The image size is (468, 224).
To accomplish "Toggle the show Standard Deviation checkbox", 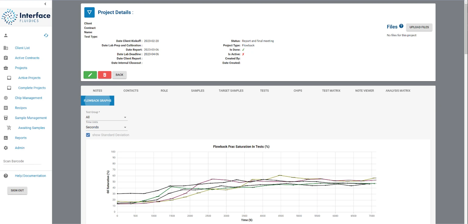I will [88, 135].
